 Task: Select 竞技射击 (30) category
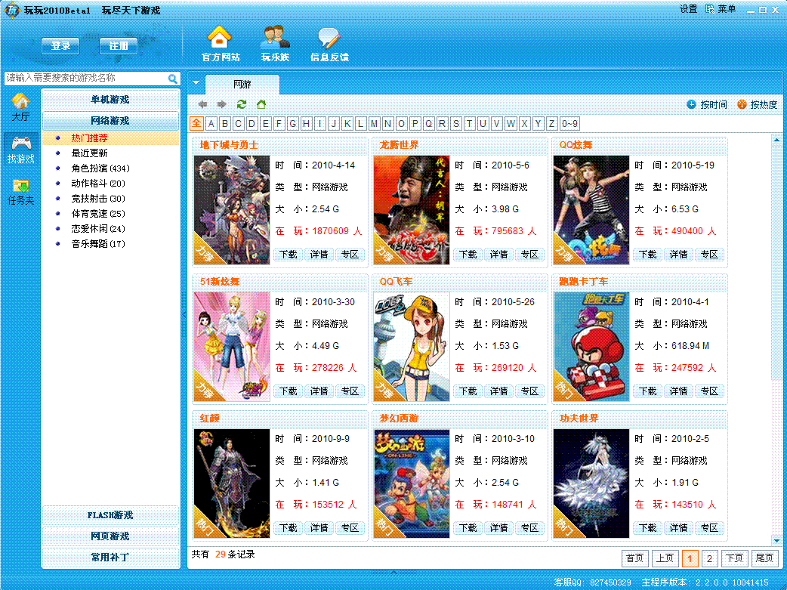point(98,199)
